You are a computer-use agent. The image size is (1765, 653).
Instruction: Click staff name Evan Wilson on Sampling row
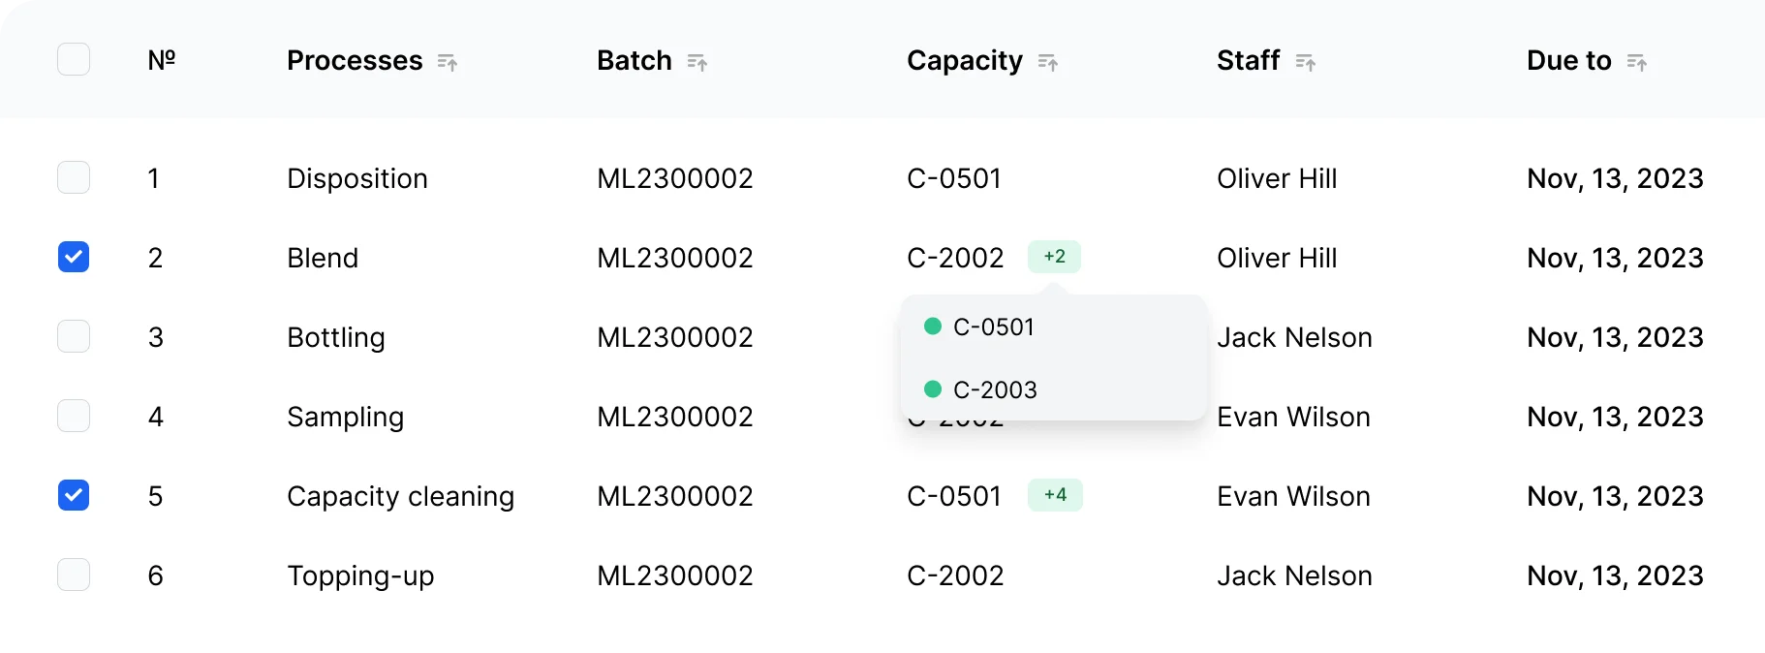pos(1293,417)
